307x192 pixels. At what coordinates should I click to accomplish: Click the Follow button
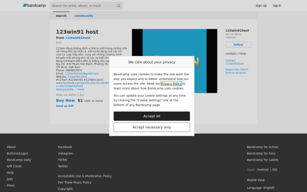[x=238, y=45]
